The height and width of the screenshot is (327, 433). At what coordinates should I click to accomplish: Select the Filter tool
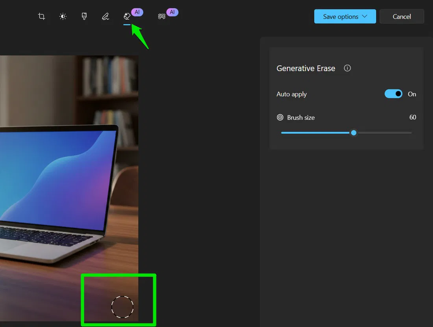point(84,16)
